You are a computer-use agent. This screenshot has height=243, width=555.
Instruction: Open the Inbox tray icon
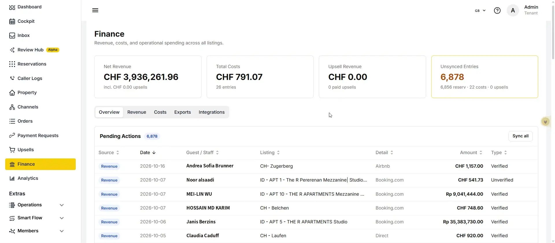[x=12, y=35]
